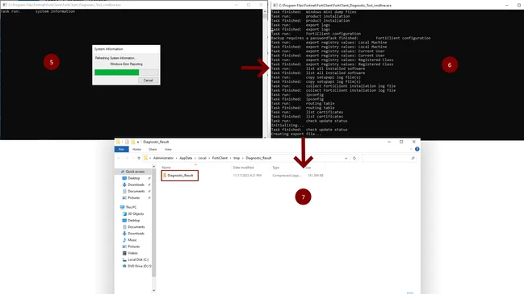Click the pin icon beside Quick access Desktop
Viewport: 524px width, 294px height.
point(149,178)
